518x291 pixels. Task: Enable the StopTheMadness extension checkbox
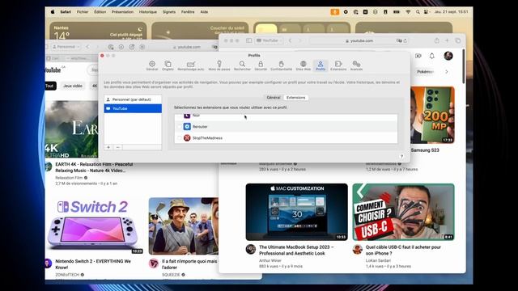coord(180,138)
